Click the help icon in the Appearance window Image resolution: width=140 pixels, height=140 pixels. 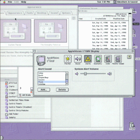coord(73,18)
